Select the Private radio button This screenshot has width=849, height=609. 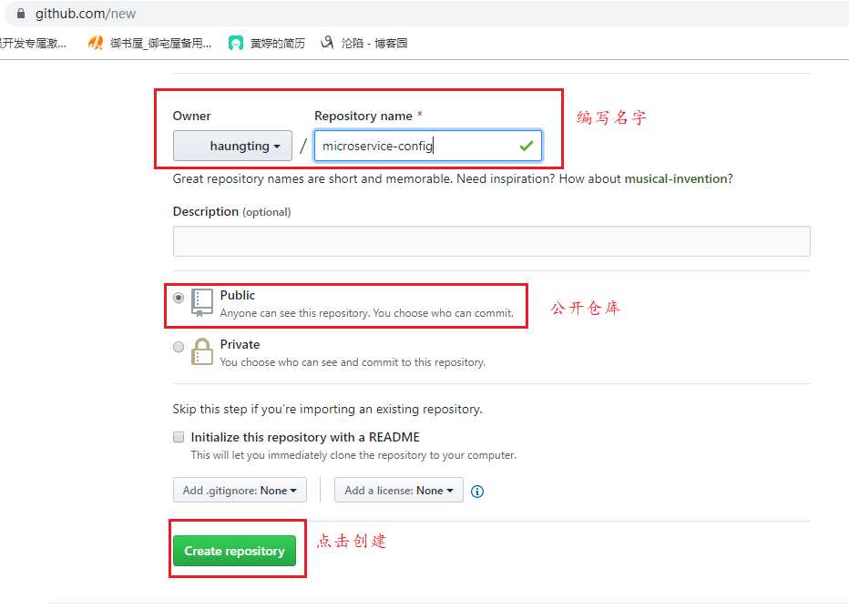[x=179, y=347]
